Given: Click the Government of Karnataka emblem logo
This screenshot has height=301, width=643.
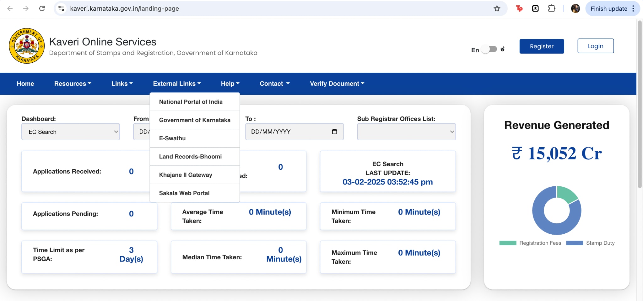Looking at the screenshot, I should [27, 46].
